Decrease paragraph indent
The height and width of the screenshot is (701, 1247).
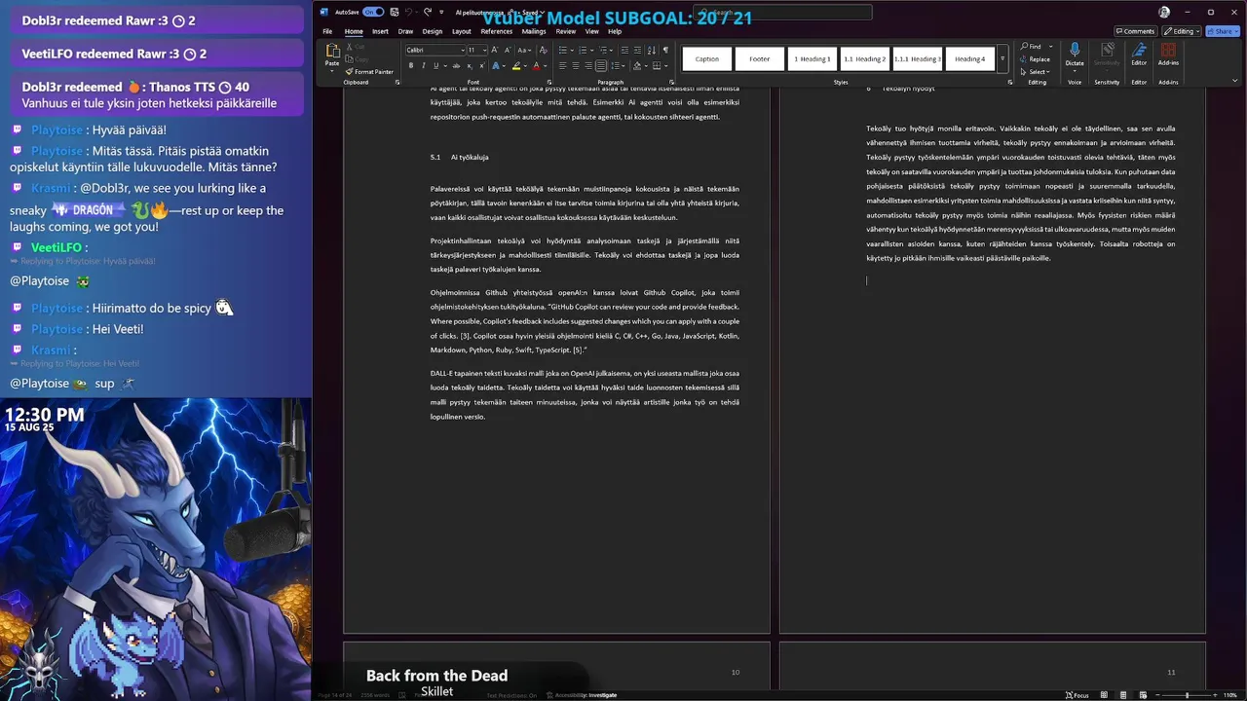pos(624,50)
